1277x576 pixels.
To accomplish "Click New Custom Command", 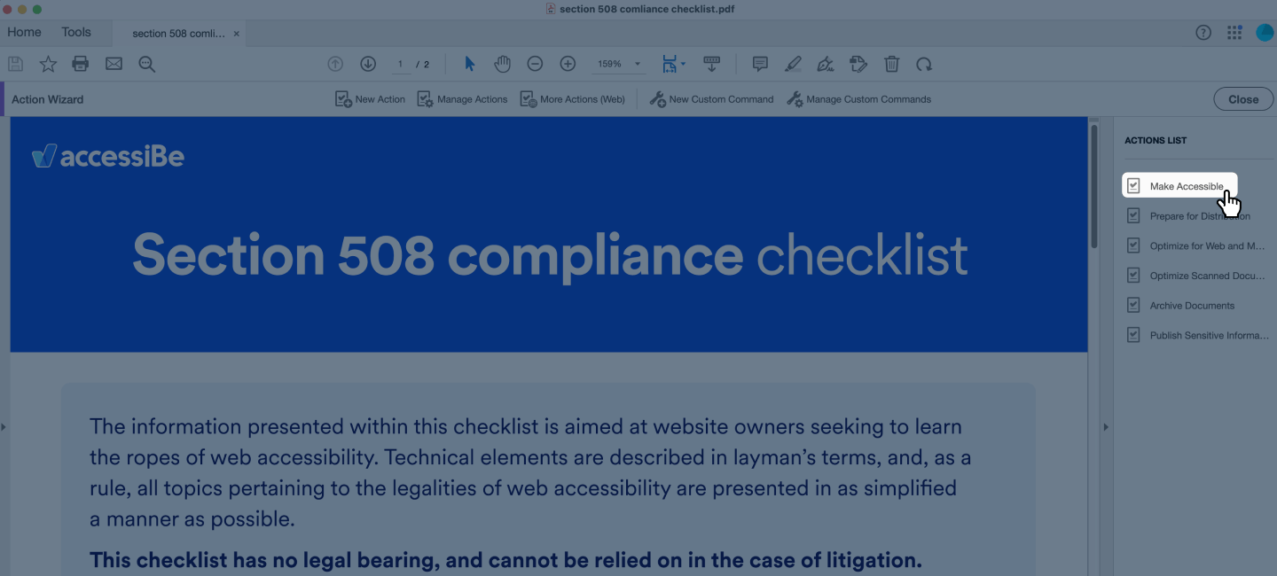I will (x=711, y=99).
